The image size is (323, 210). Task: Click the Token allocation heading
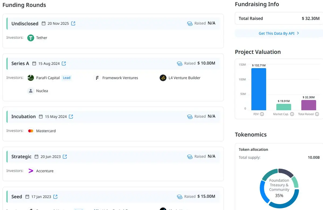[x=253, y=150]
